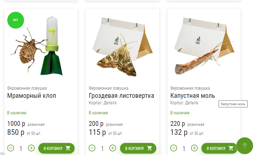Decrease quantity for Мраморный клоп
257x155 pixels.
click(11, 148)
